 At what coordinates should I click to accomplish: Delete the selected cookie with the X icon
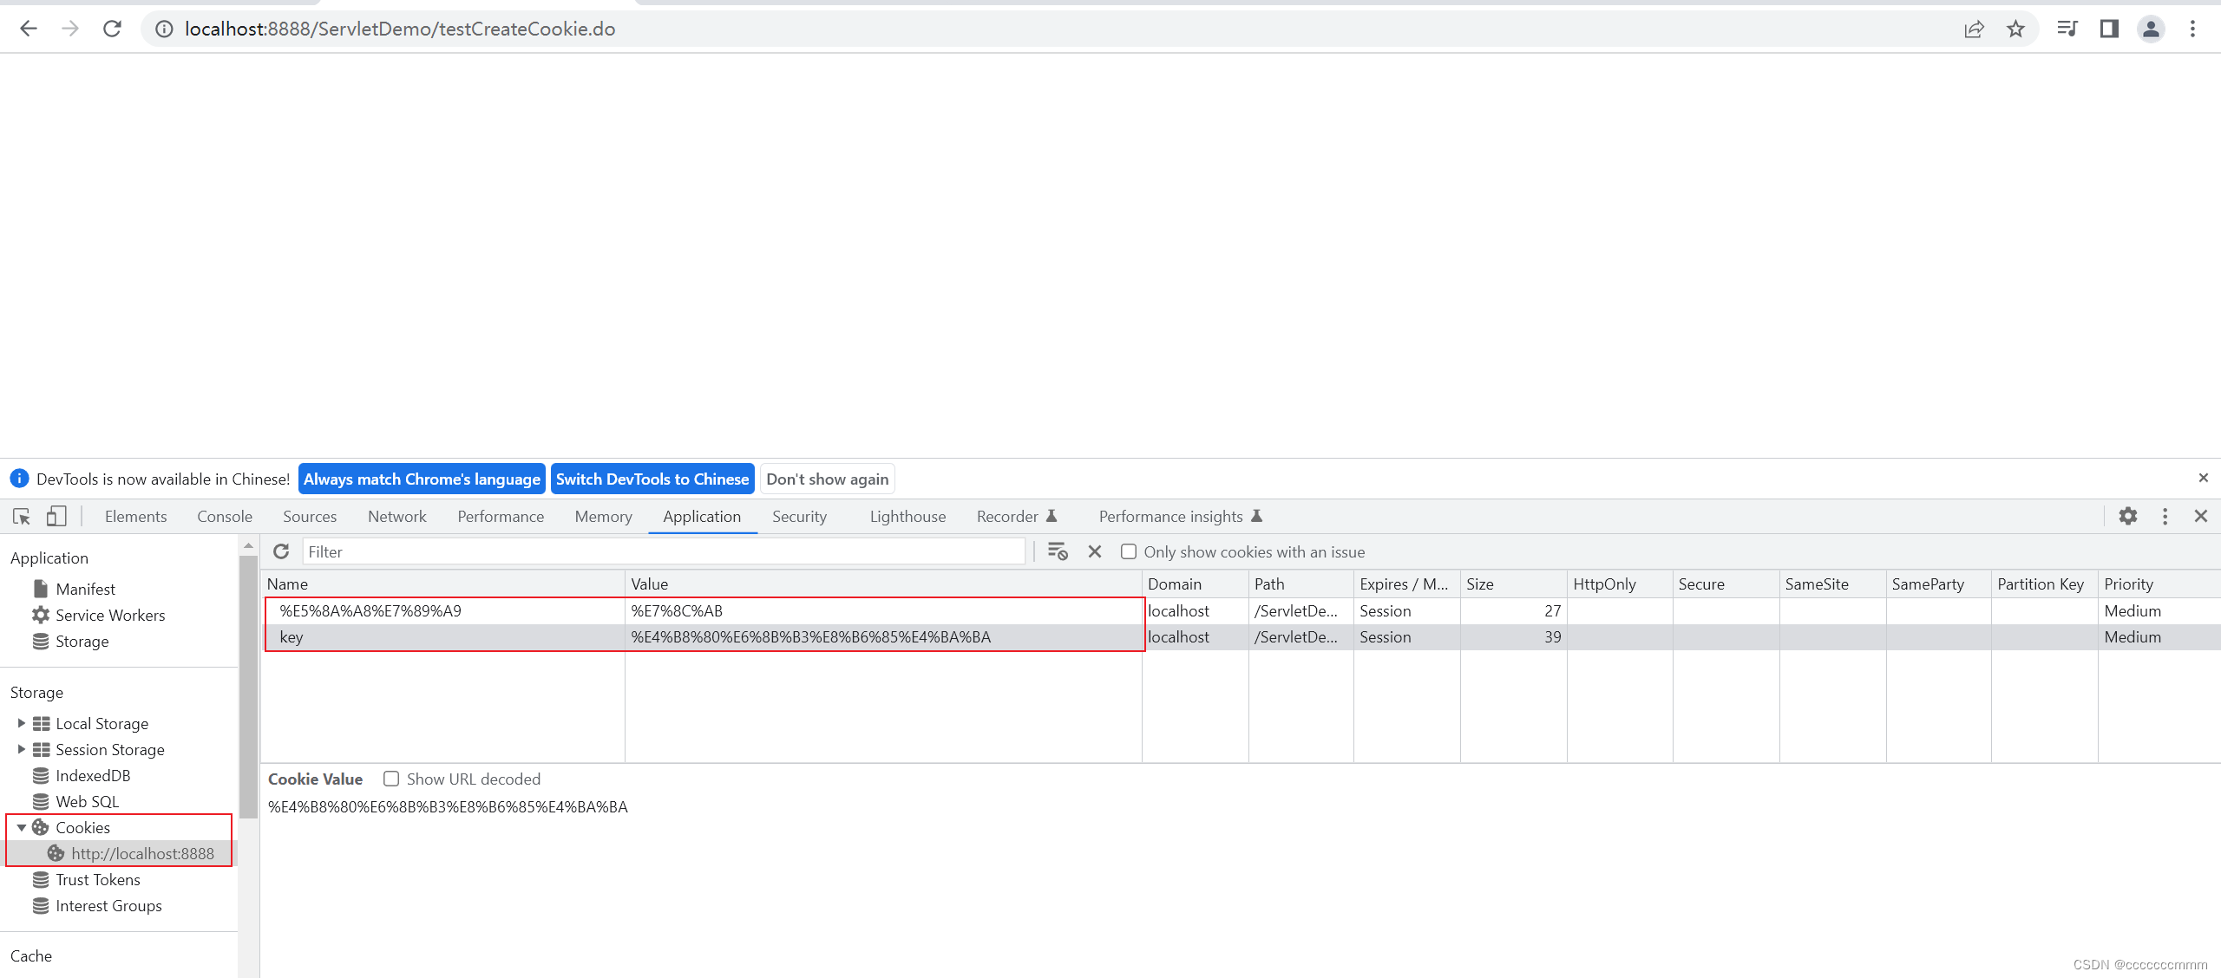coord(1095,551)
